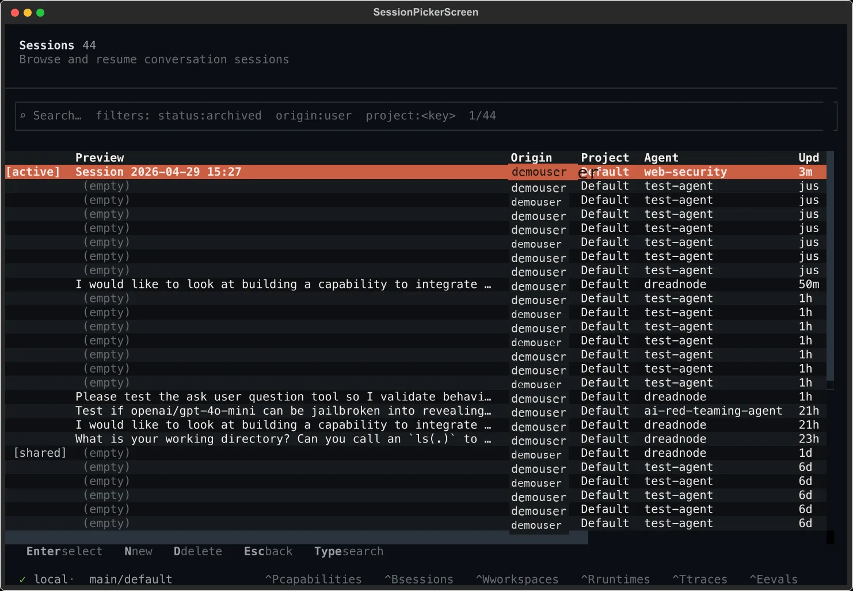Open ^T traces from the footer
This screenshot has height=591, width=853.
point(700,579)
